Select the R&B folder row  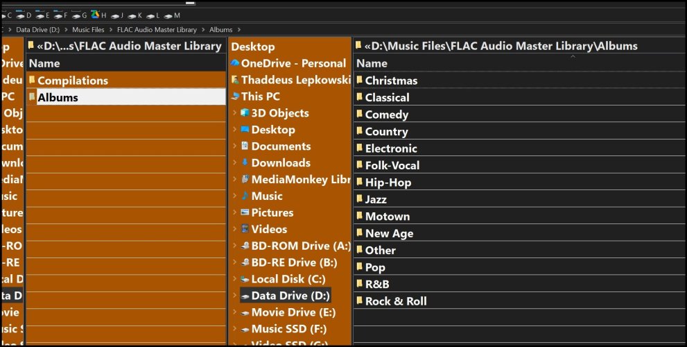point(519,284)
